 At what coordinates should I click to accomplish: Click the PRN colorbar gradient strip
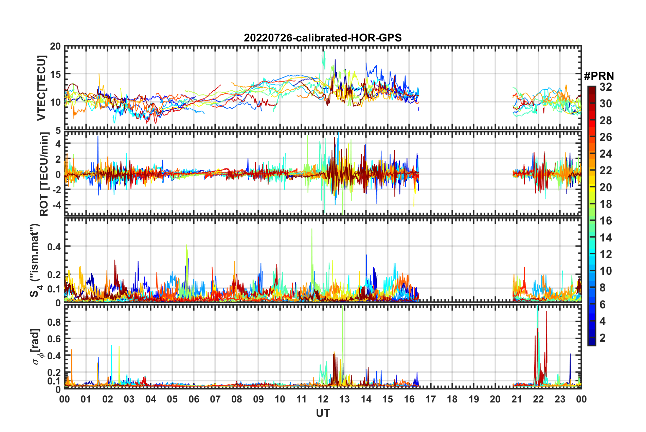[592, 216]
